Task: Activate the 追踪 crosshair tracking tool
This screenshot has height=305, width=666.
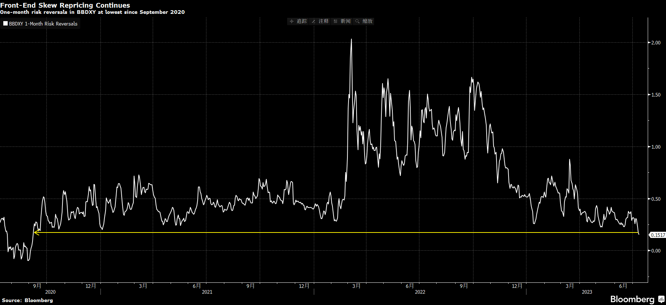Action: click(298, 21)
